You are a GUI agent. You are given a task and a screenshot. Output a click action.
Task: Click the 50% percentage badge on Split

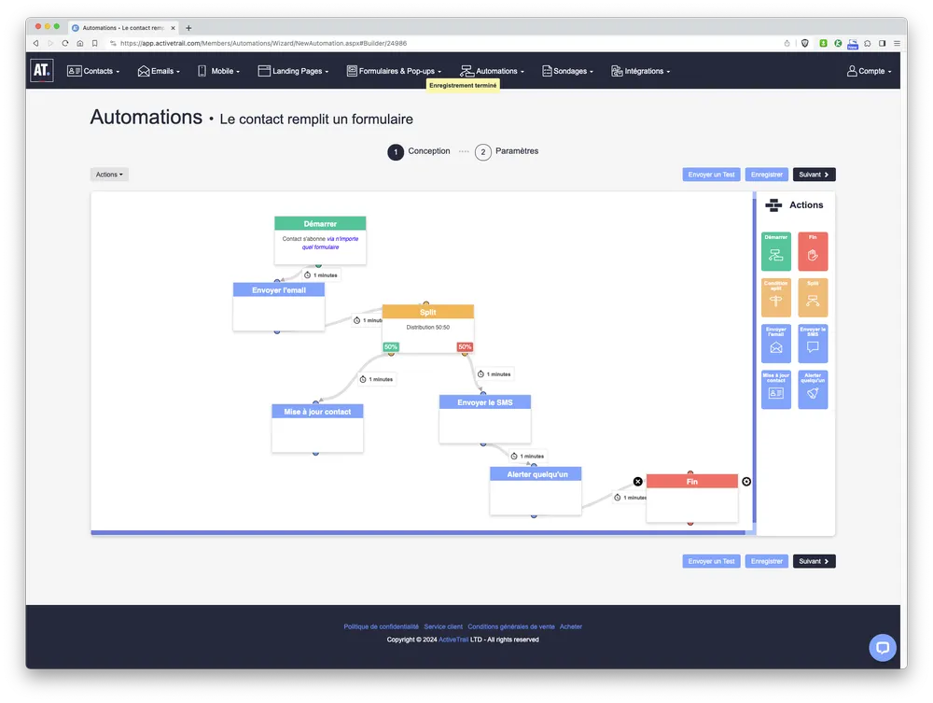pos(390,346)
